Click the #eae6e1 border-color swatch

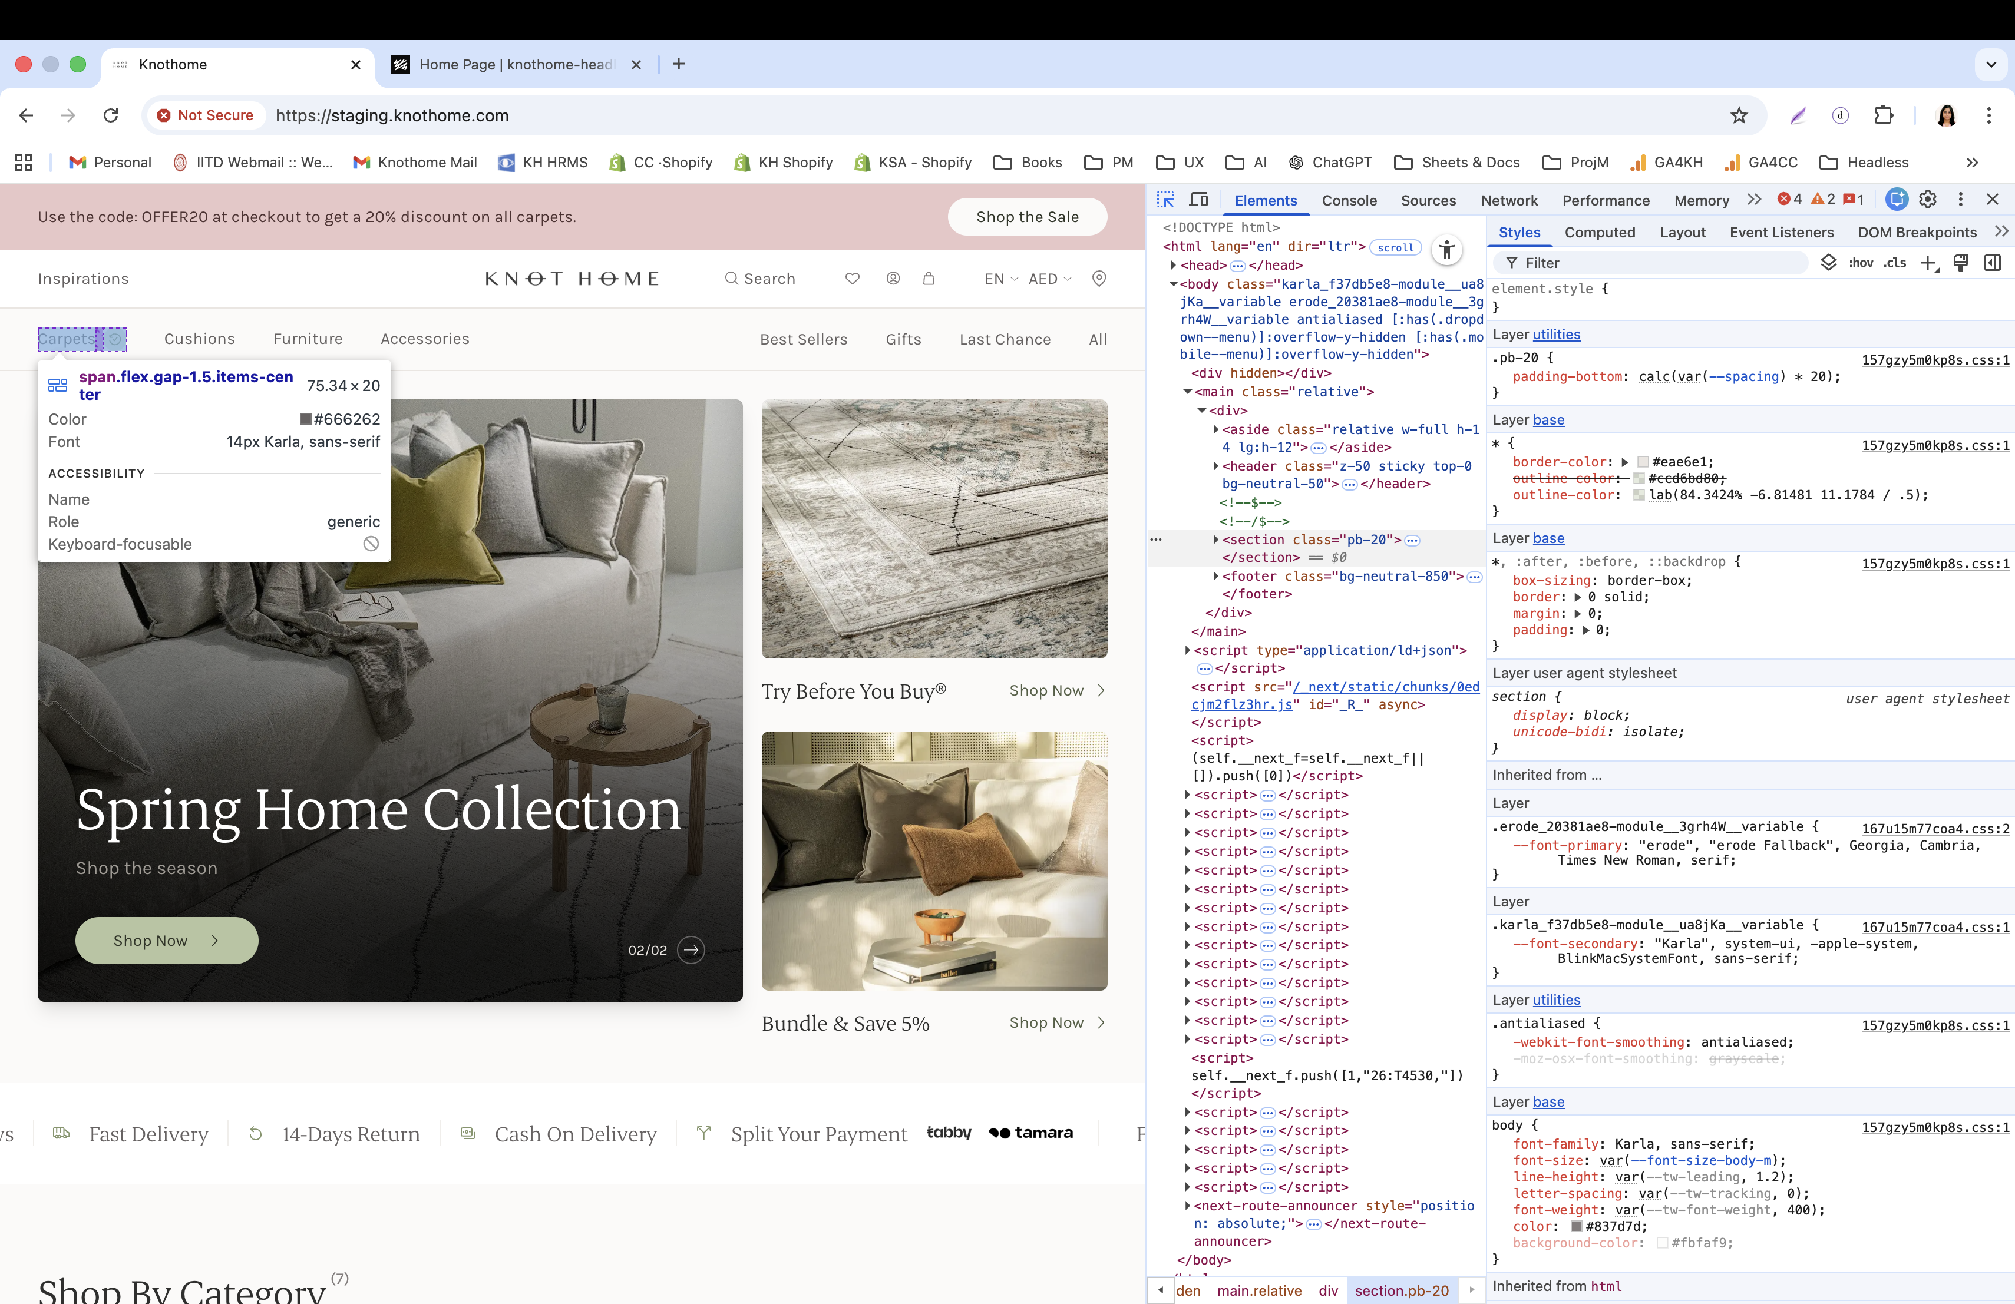click(1643, 462)
